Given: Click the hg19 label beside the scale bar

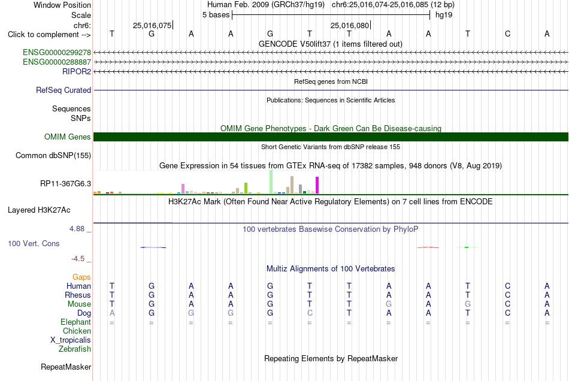Looking at the screenshot, I should [444, 15].
